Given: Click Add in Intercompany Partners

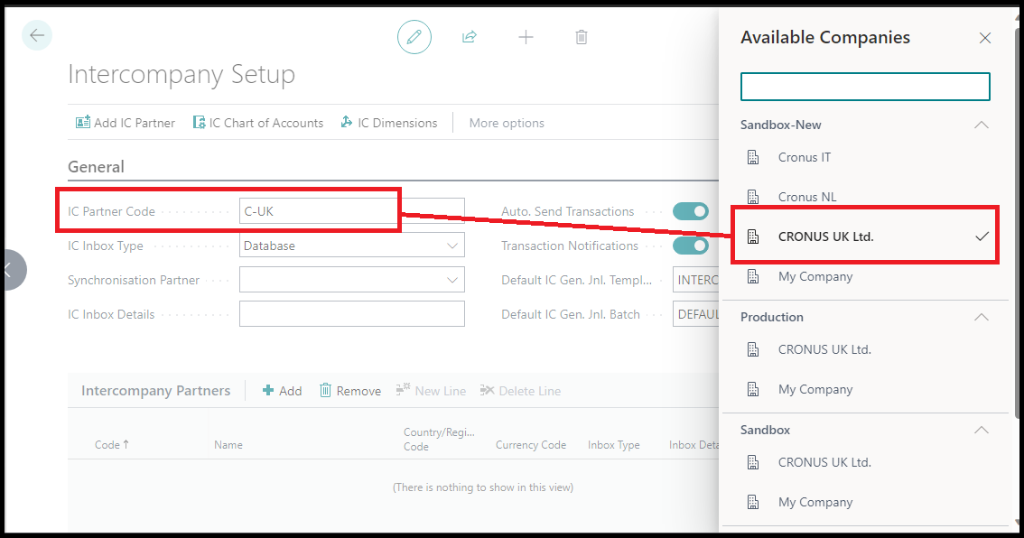Looking at the screenshot, I should pyautogui.click(x=282, y=391).
